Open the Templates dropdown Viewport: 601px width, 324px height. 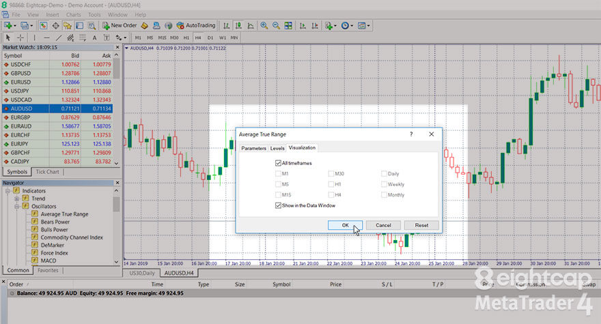click(368, 26)
